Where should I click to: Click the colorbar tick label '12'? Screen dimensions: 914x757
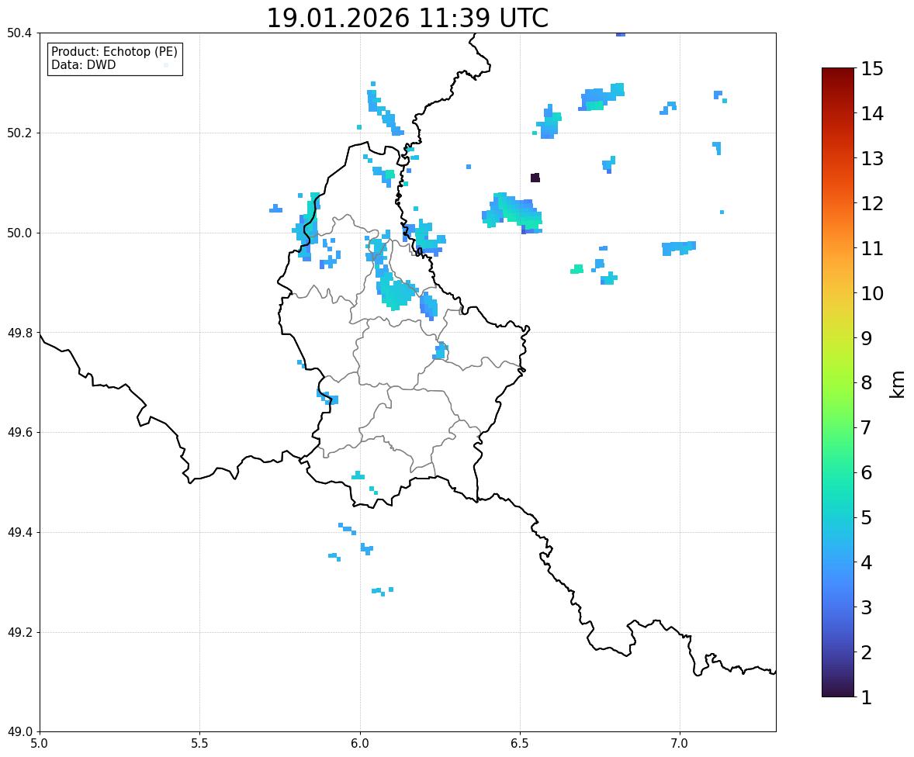(872, 203)
